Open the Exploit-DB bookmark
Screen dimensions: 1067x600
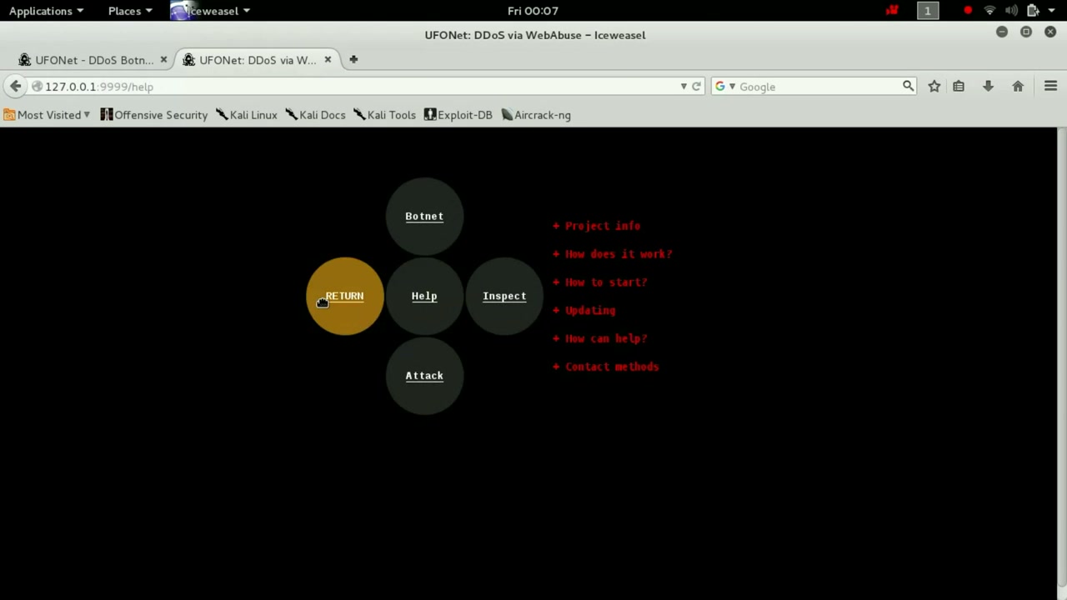[x=458, y=115]
